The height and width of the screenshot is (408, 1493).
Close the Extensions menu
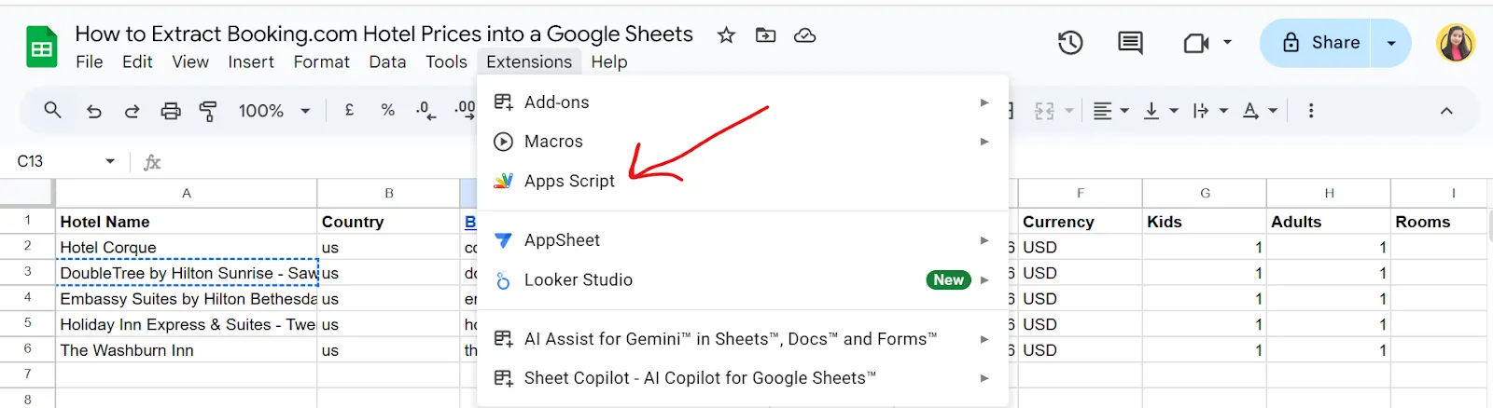(529, 61)
